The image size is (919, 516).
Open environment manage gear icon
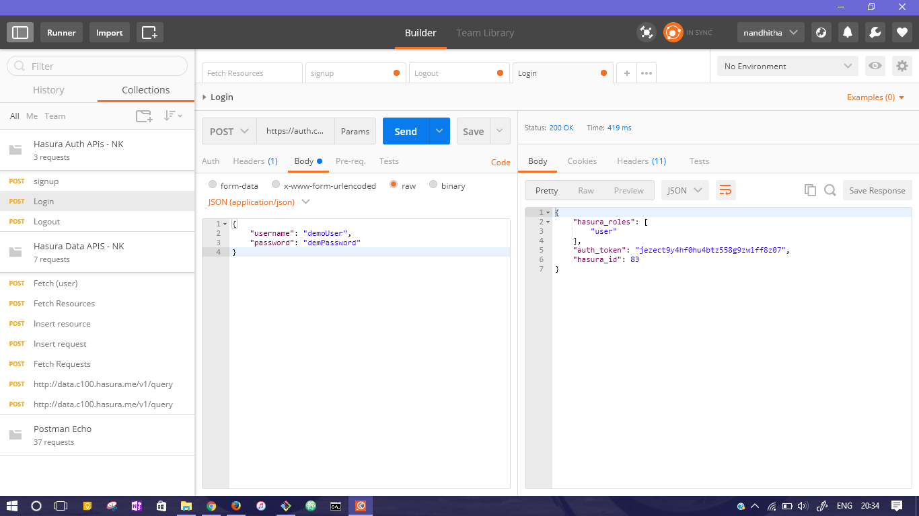point(902,66)
